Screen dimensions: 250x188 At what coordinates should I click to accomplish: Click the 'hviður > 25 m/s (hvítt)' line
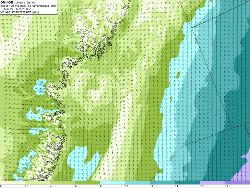click(13, 6)
